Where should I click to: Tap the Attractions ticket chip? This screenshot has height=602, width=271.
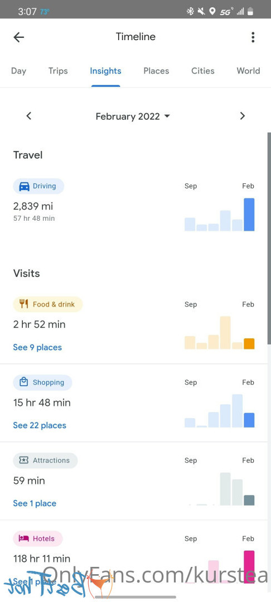[x=45, y=460]
